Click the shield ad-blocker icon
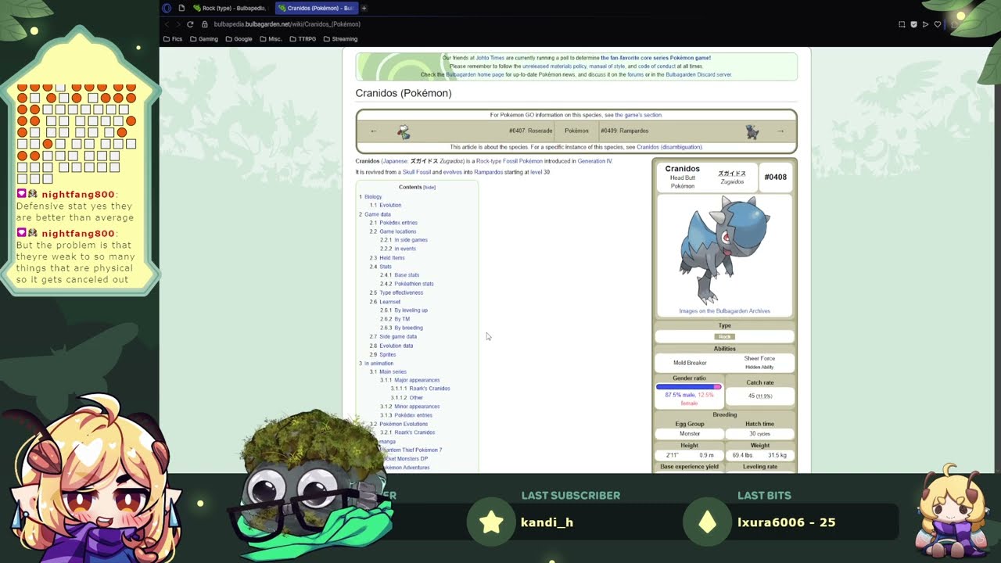Image resolution: width=1001 pixels, height=563 pixels. pyautogui.click(x=913, y=24)
